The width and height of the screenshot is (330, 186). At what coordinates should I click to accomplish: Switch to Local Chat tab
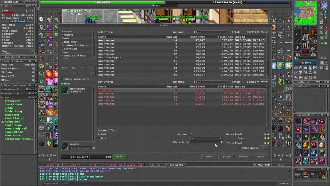click(52, 165)
